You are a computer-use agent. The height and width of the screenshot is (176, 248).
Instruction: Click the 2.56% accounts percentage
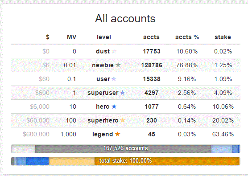pos(187,93)
